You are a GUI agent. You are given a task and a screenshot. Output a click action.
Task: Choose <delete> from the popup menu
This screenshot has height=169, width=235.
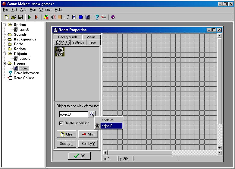click(108, 120)
